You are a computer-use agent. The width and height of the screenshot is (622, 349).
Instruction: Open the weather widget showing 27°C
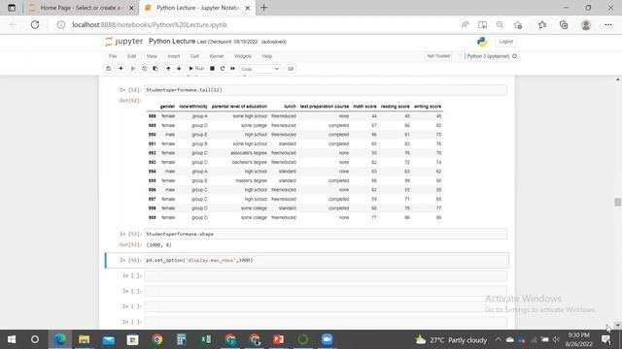(451, 340)
